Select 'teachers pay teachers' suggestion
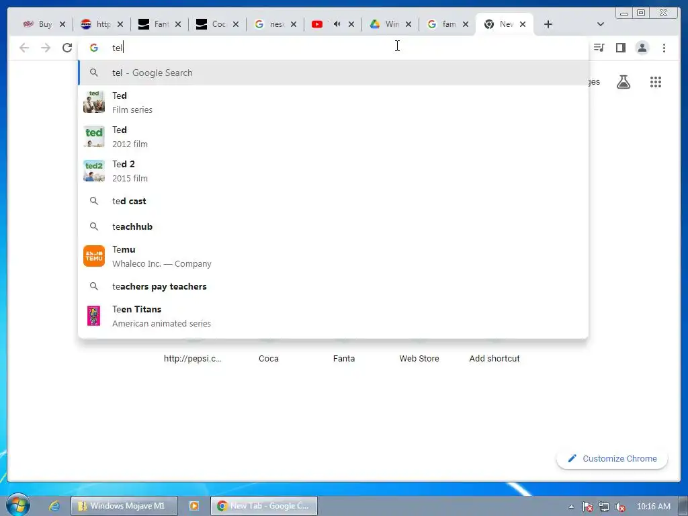 (333, 286)
